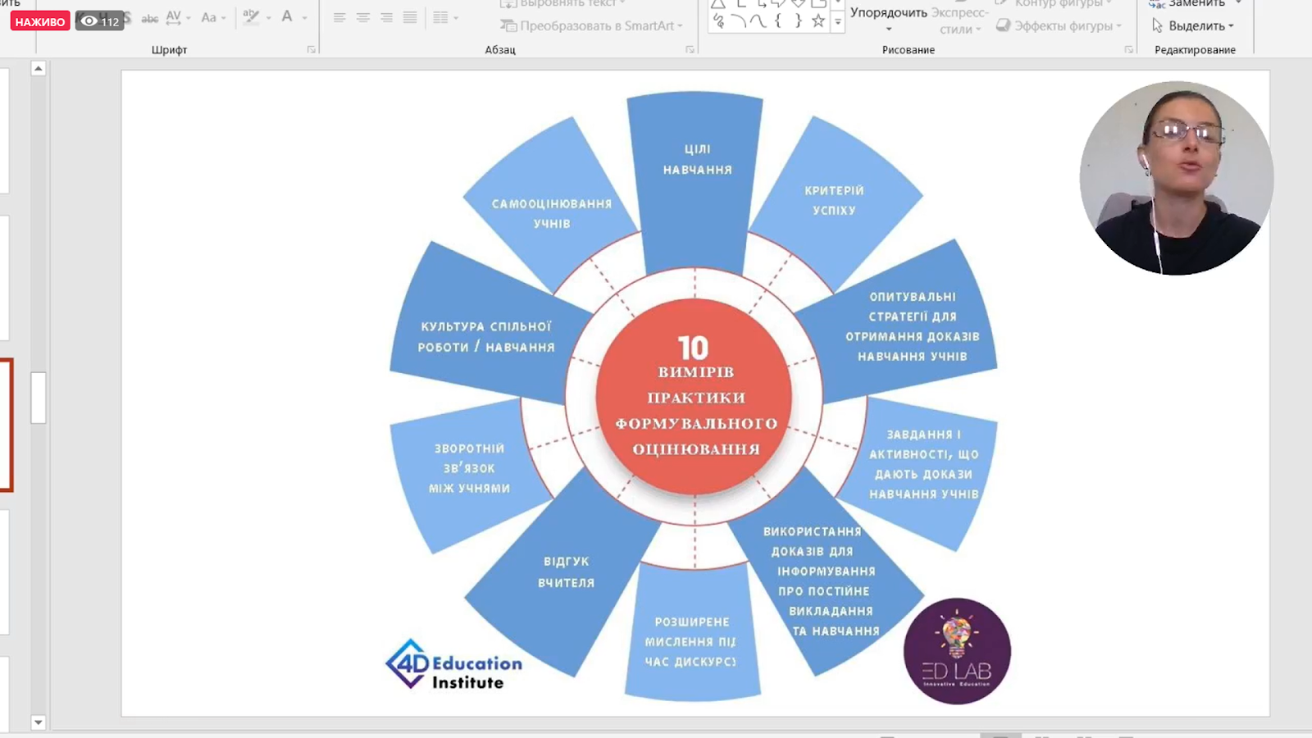This screenshot has height=738, width=1312.
Task: Select the curve shape
Action: pos(758,21)
